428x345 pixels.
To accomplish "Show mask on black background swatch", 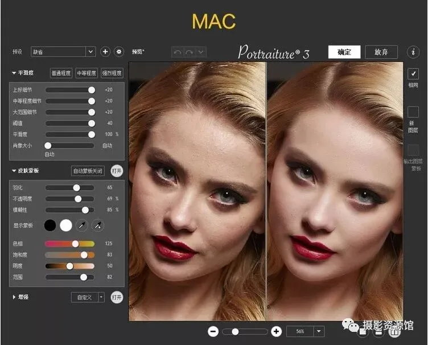I will tap(50, 225).
